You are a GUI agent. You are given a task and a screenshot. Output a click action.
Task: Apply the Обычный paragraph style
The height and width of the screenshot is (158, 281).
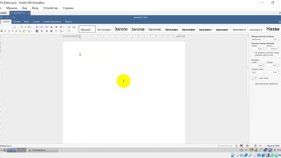point(87,29)
